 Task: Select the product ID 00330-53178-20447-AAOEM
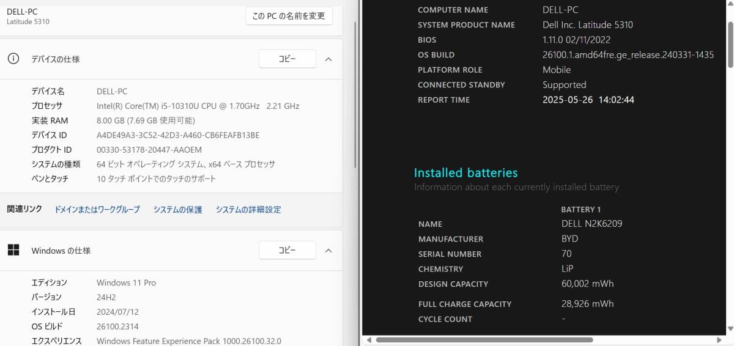pos(149,150)
